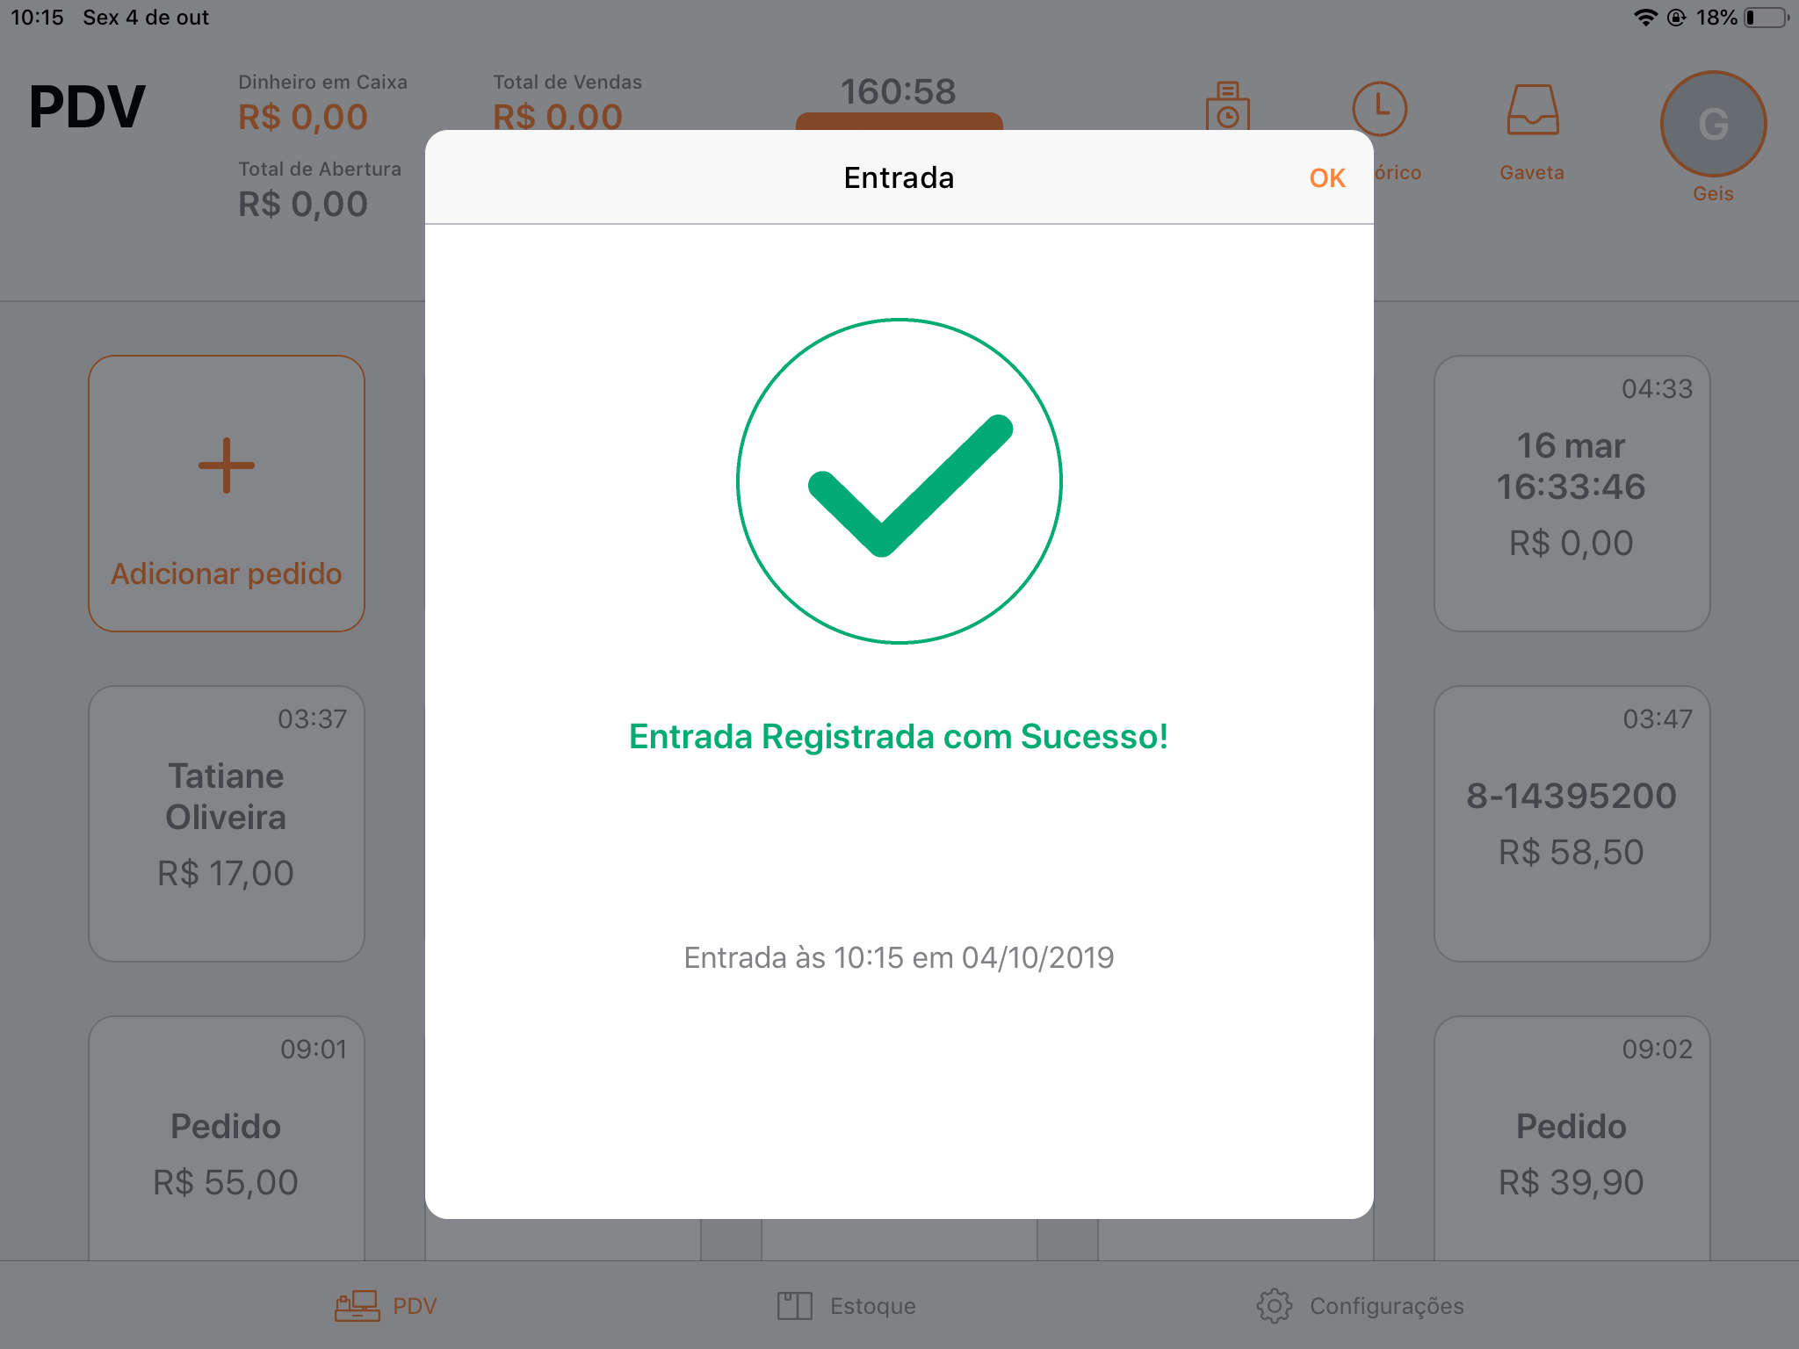The width and height of the screenshot is (1799, 1349).
Task: Open order card 8-14395200
Action: click(1571, 824)
